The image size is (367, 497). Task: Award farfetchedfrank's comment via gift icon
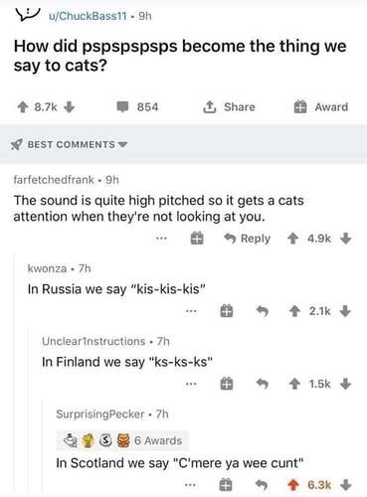point(197,239)
